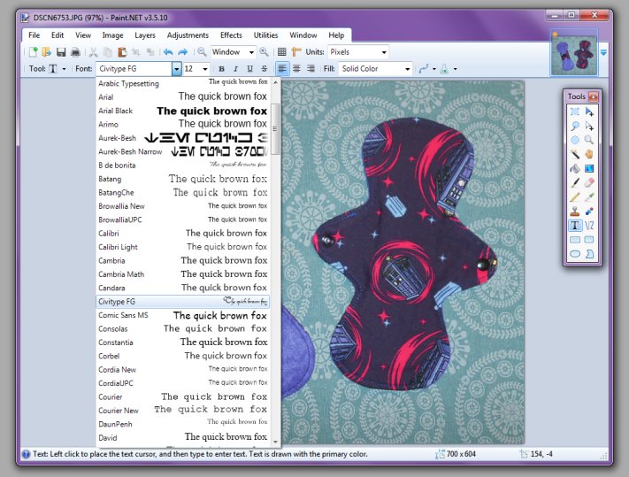Select the Rectangle Select tool
Screen dimensions: 629x477
point(575,112)
